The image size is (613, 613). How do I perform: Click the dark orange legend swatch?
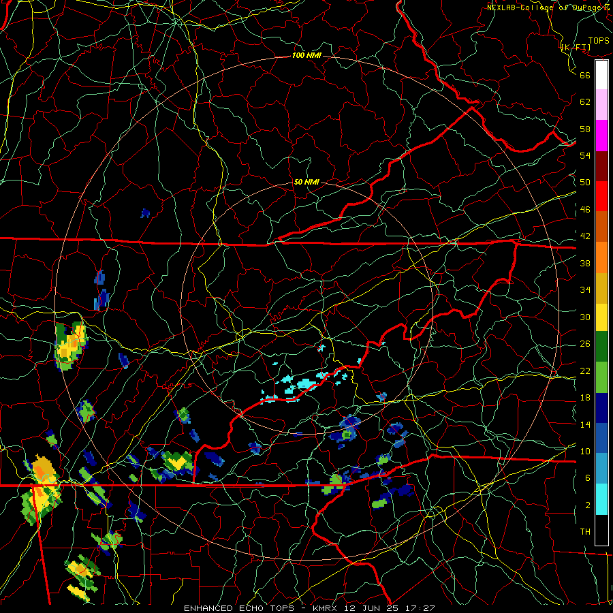[601, 227]
